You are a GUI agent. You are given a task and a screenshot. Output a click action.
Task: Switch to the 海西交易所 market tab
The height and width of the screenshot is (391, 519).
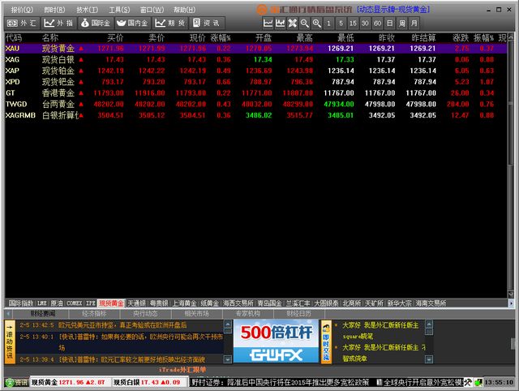238,303
